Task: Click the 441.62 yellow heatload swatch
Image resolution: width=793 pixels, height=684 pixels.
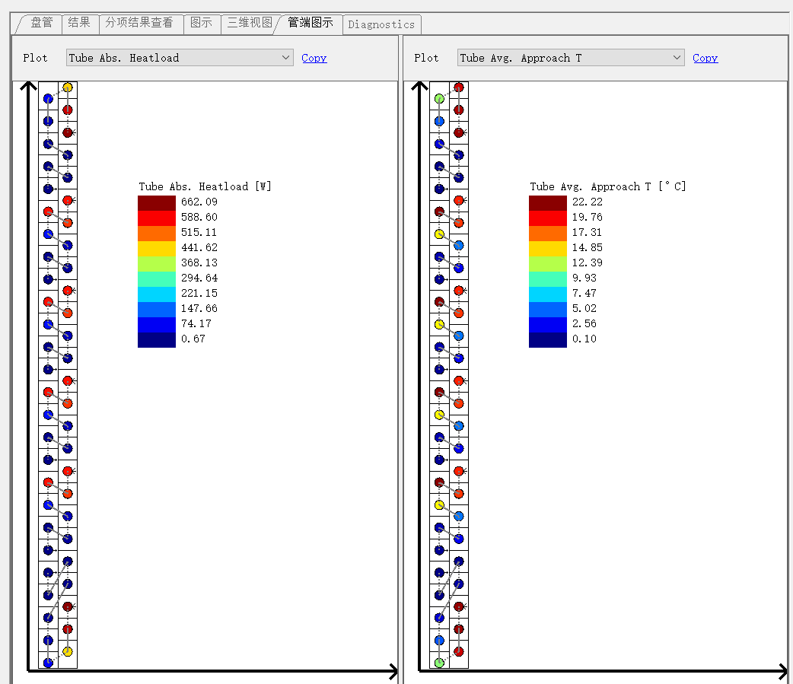Action: 157,248
